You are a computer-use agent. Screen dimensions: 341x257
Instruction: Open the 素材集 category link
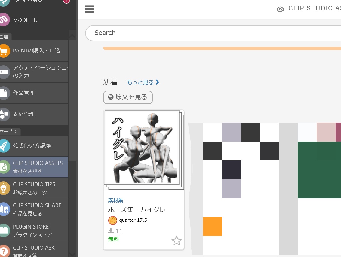click(x=115, y=200)
